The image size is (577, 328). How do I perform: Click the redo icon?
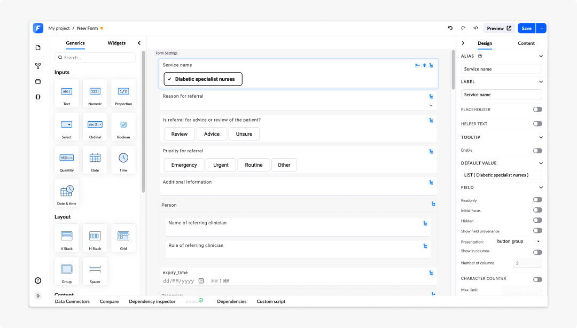[463, 28]
